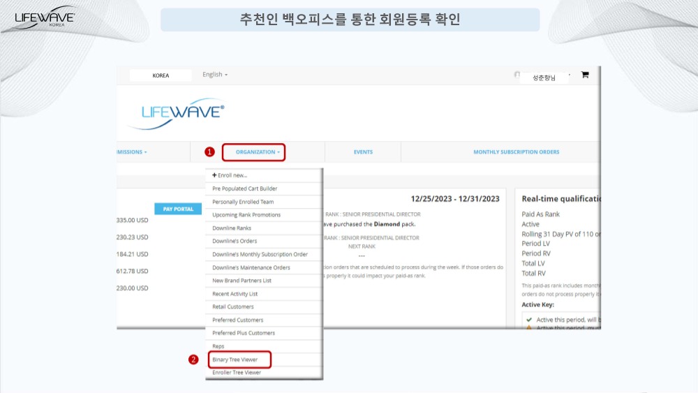Click the Period RV label

click(x=536, y=253)
